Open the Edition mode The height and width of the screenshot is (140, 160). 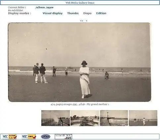(x=101, y=13)
